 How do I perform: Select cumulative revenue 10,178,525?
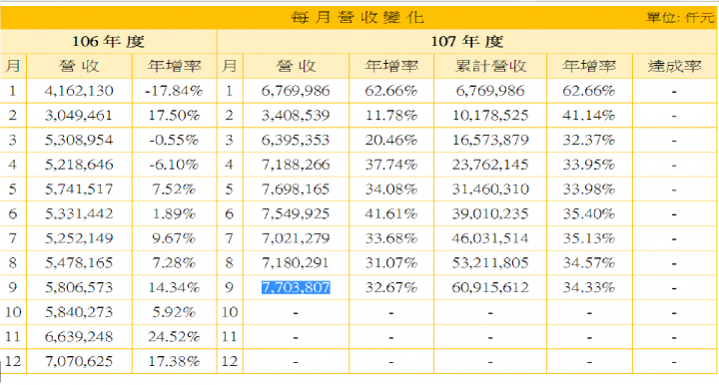click(x=490, y=116)
